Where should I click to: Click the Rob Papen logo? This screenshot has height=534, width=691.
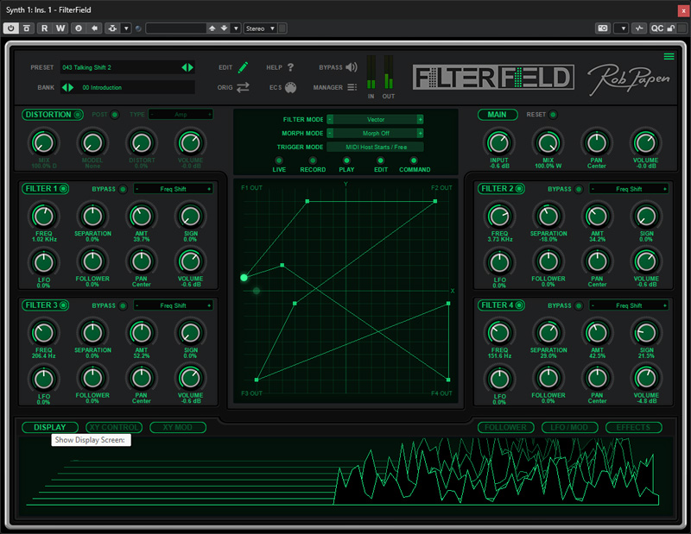pyautogui.click(x=629, y=79)
